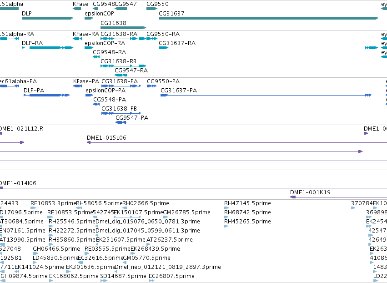Click the EK301636.5prime EST label
The image size is (387, 283).
(90, 267)
